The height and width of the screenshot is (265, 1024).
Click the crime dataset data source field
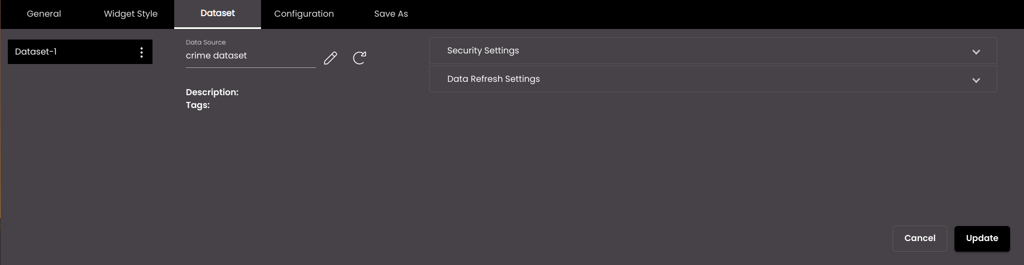(251, 56)
